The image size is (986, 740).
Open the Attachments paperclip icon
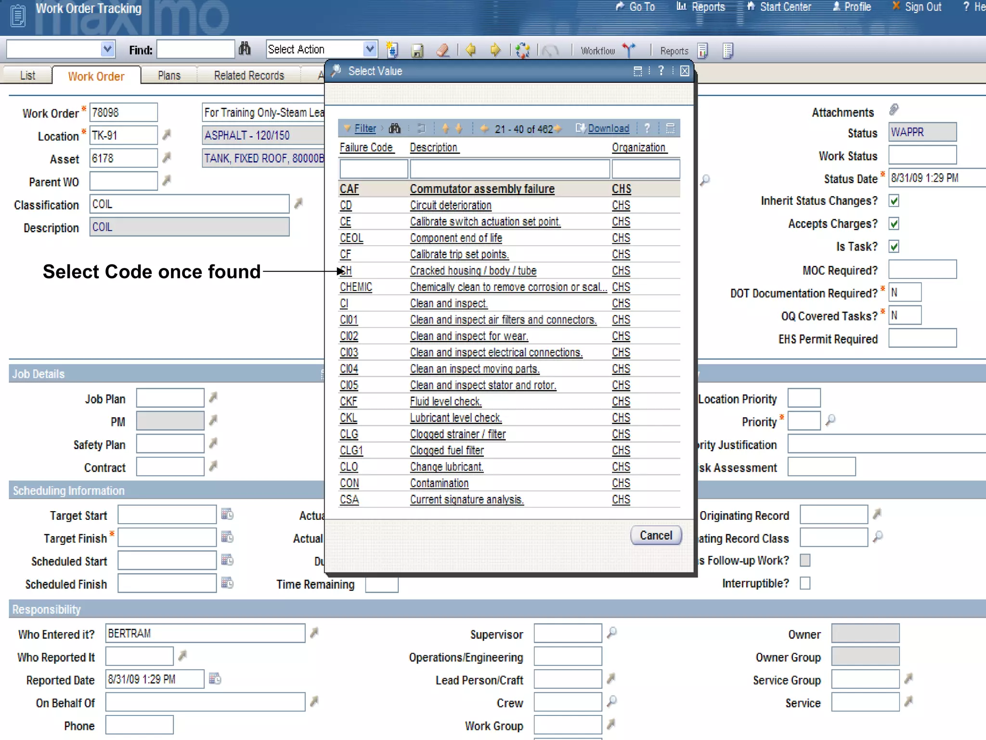894,110
